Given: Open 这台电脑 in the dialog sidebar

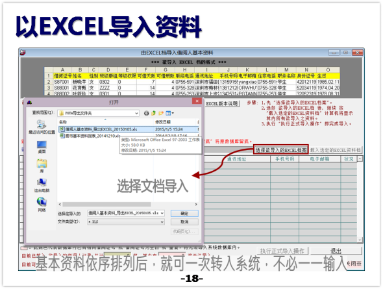Looking at the screenshot, I should (42, 186).
